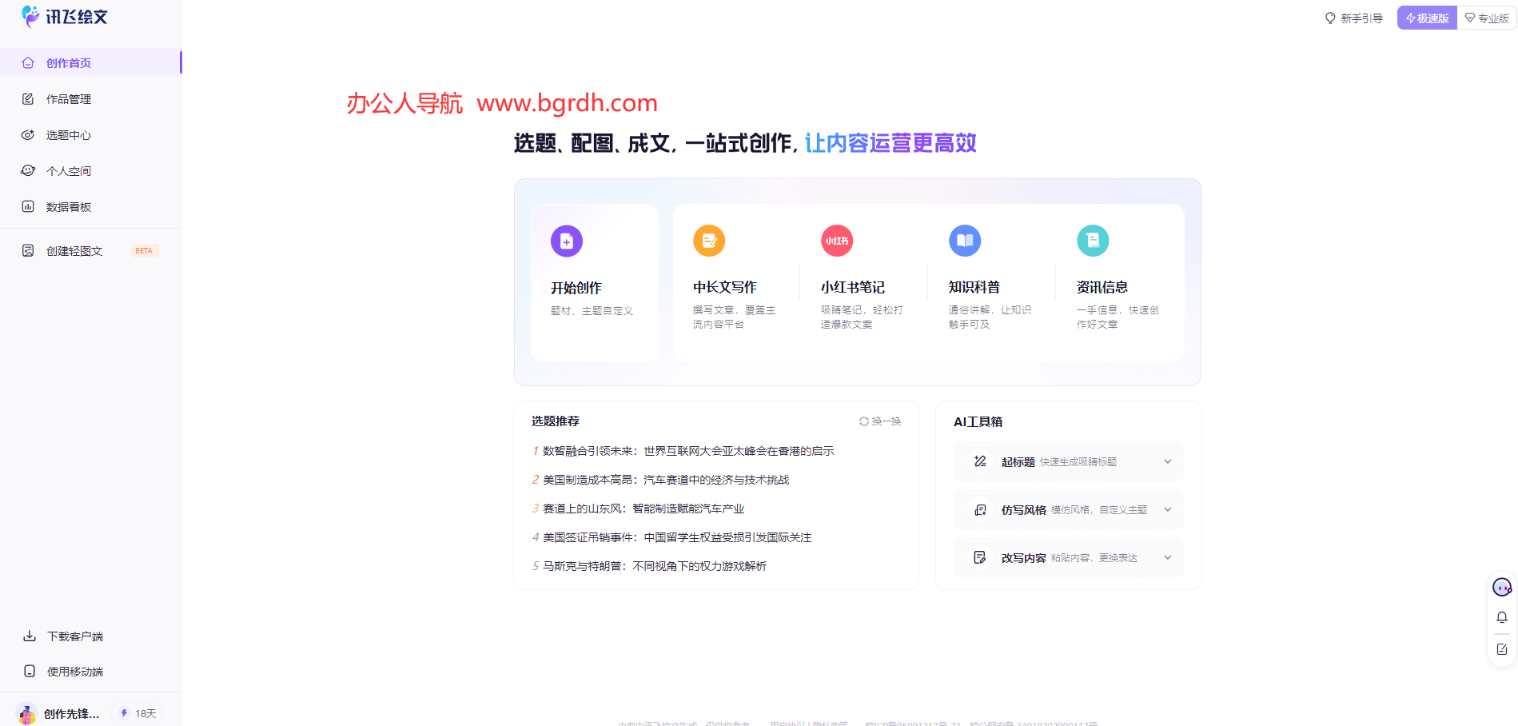The height and width of the screenshot is (726, 1518).
Task: Click the purple 开始创作 plus icon
Action: coord(567,241)
